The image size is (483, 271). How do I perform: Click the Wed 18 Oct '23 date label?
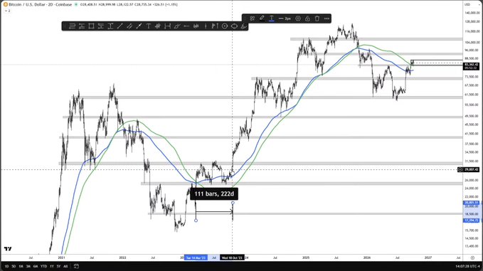pyautogui.click(x=233, y=257)
